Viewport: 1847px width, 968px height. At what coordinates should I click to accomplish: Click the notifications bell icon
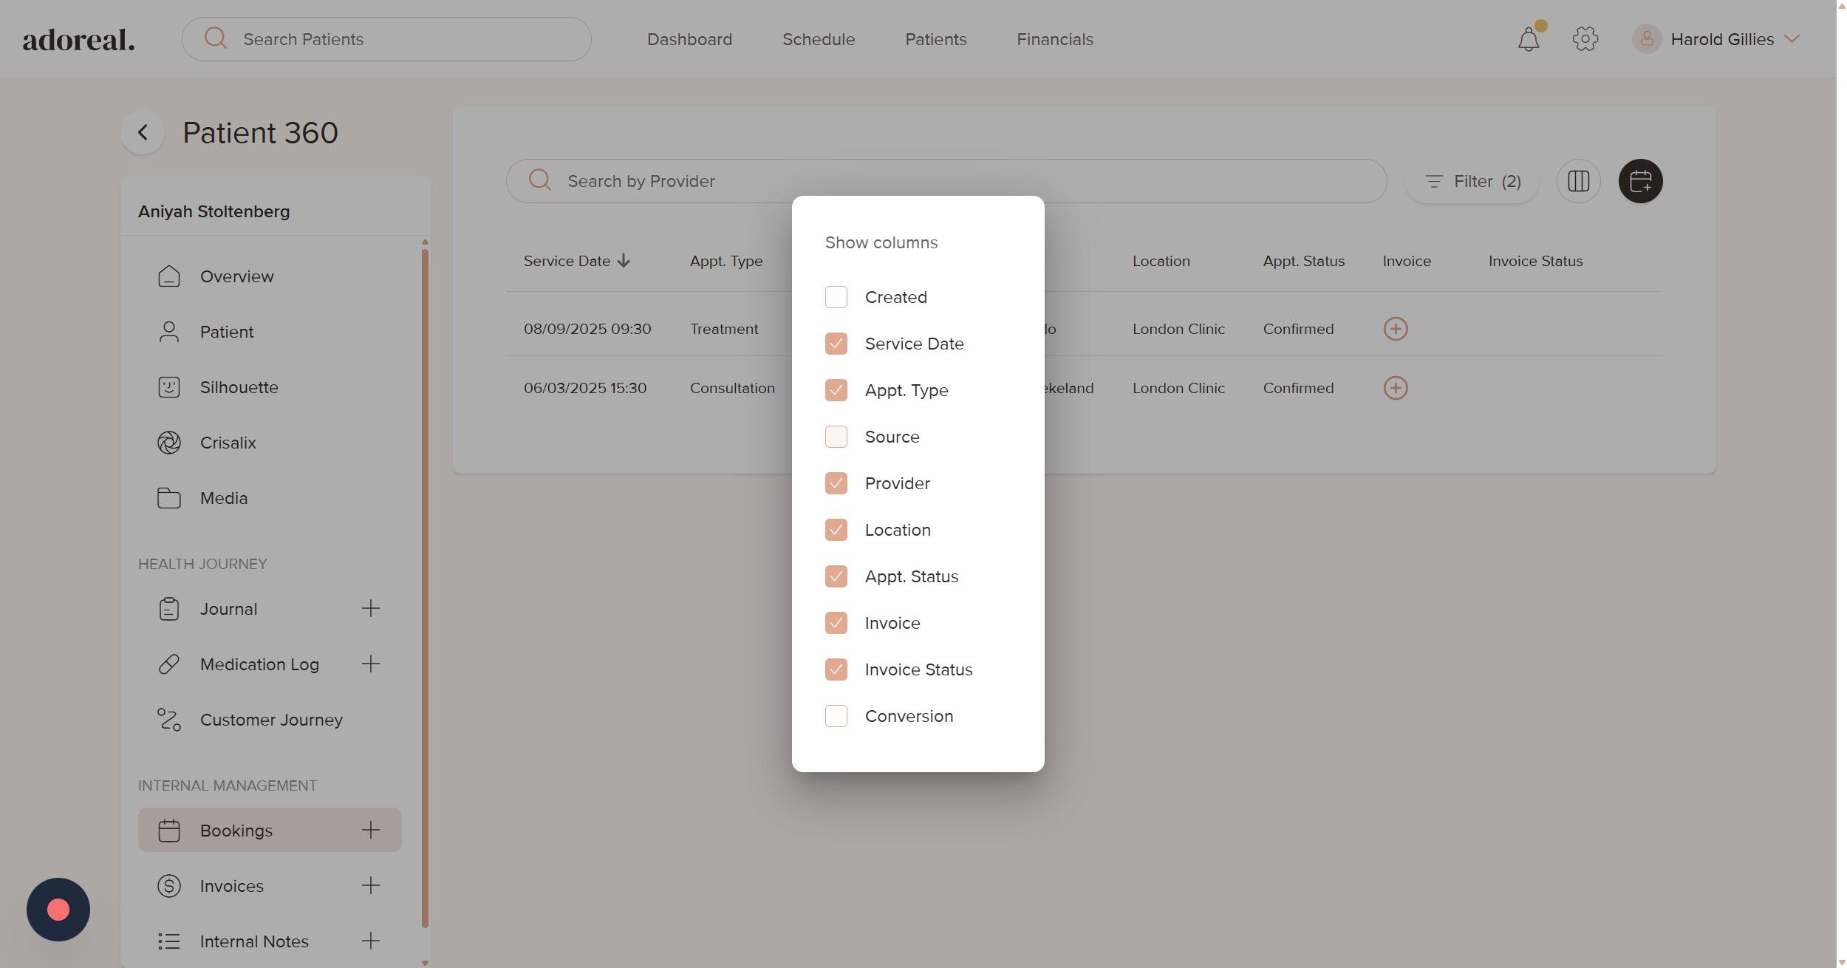1528,39
